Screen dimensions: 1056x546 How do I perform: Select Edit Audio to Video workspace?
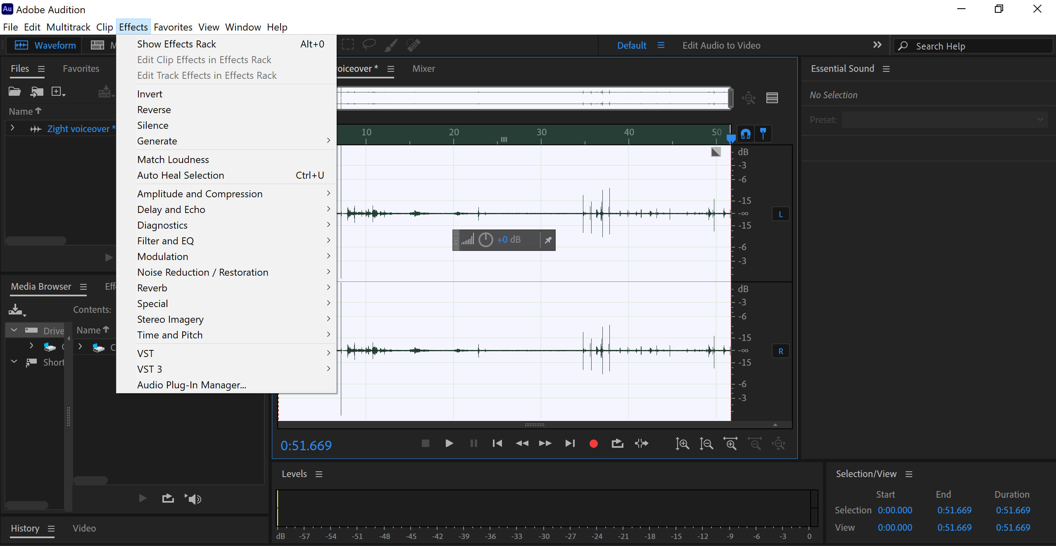[x=721, y=45]
